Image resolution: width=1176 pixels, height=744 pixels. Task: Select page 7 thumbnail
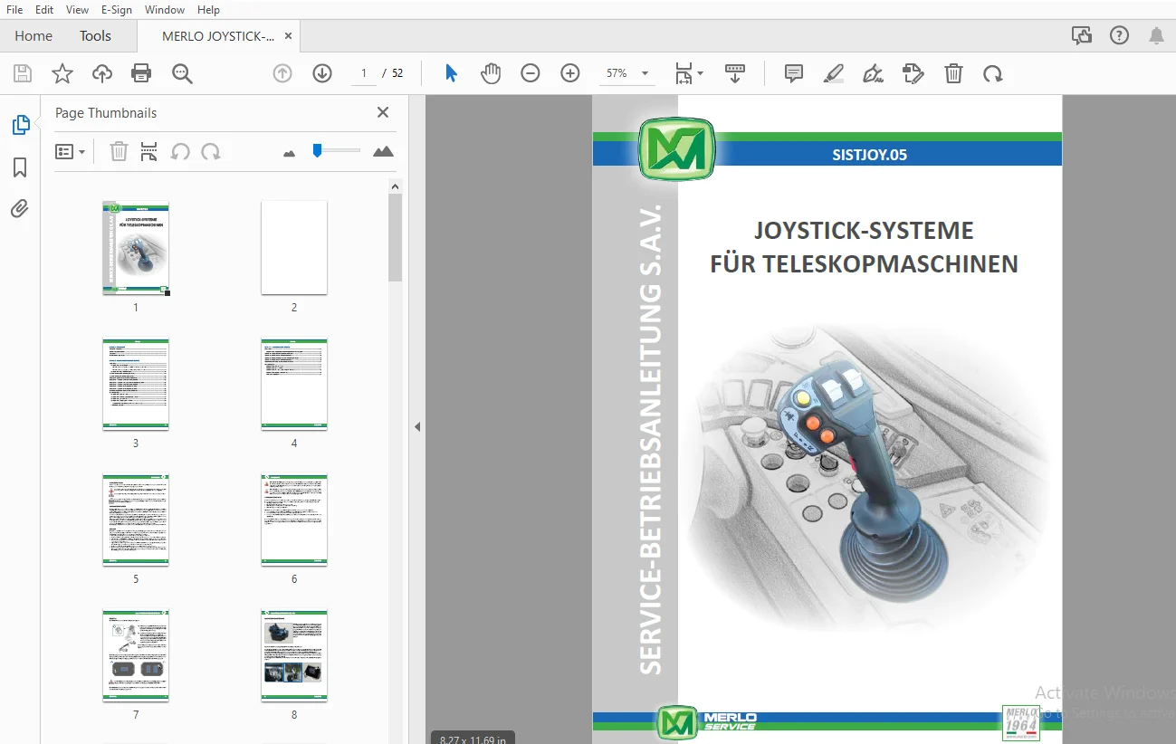pyautogui.click(x=136, y=655)
